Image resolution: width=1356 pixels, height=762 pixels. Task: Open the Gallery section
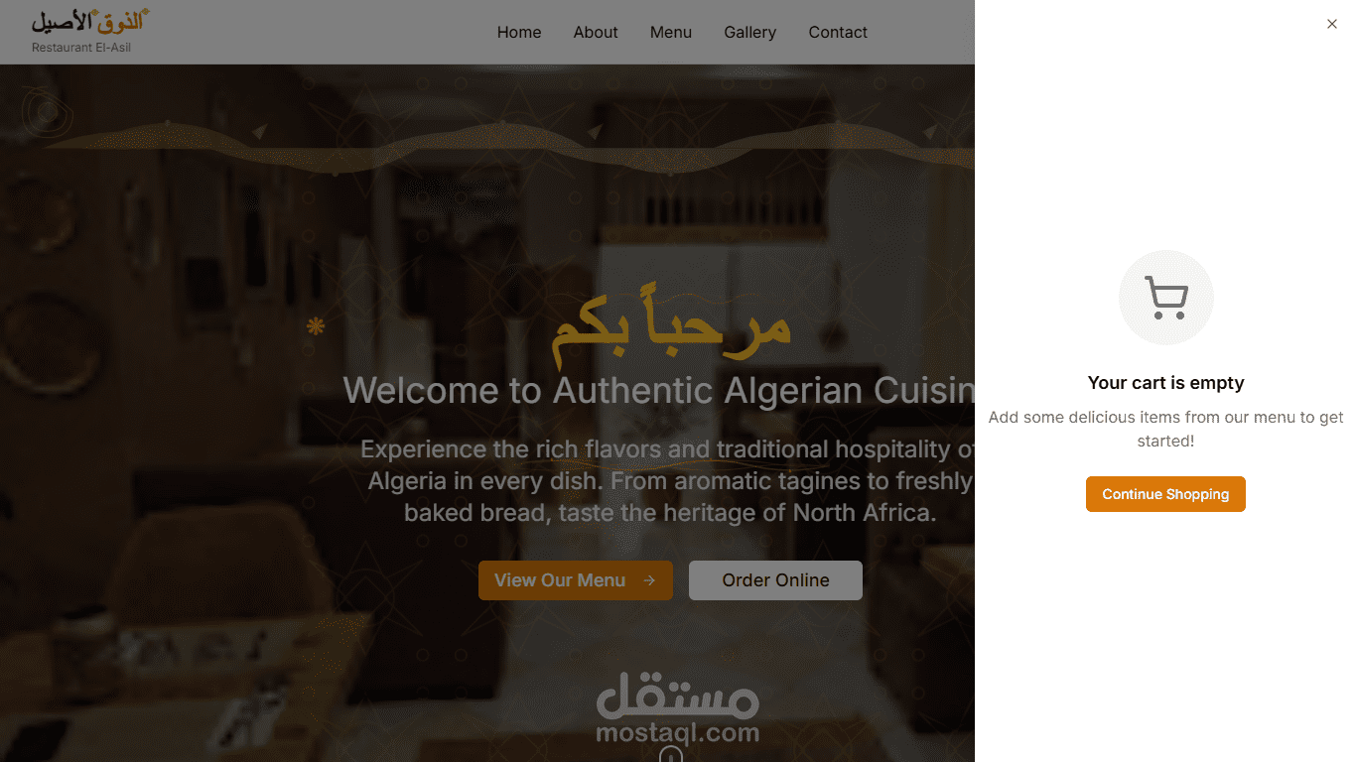pyautogui.click(x=750, y=32)
